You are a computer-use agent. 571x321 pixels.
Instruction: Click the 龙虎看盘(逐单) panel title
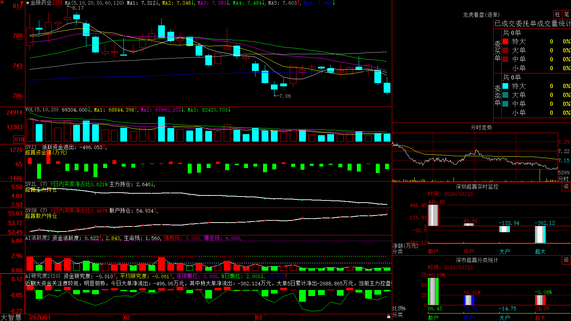tap(481, 15)
